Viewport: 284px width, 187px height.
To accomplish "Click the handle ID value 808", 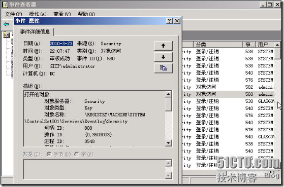I will (x=88, y=128).
